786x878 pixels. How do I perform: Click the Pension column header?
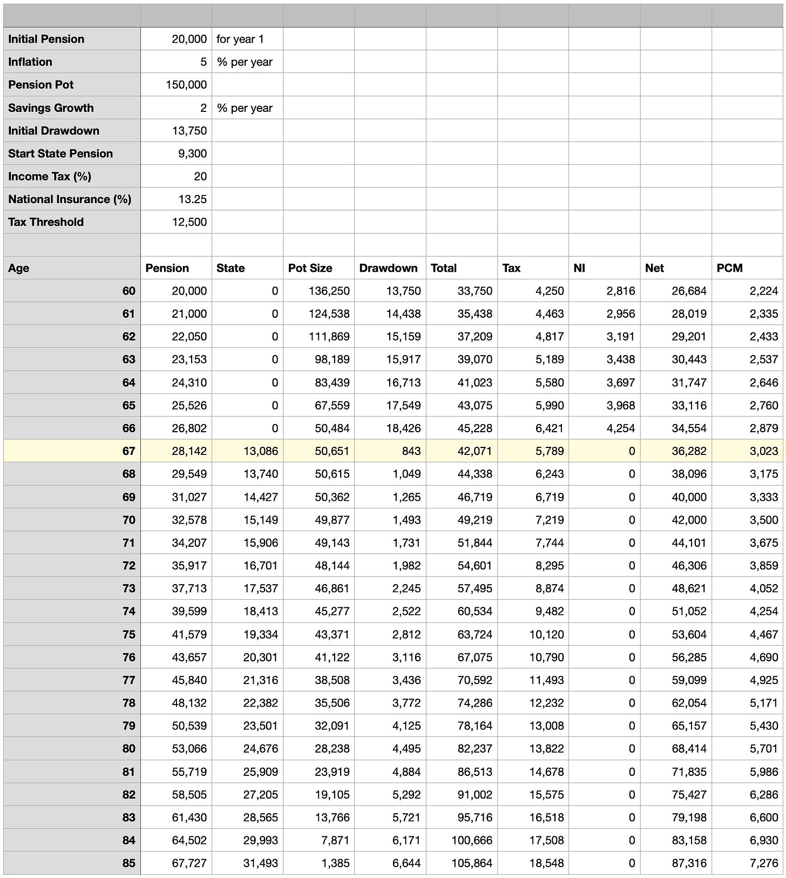176,268
